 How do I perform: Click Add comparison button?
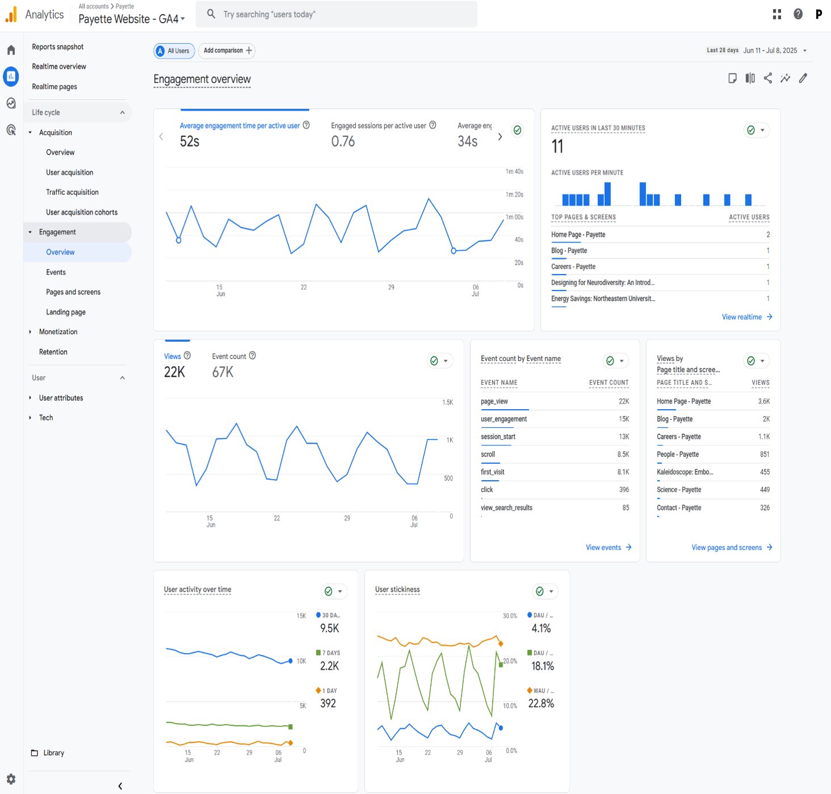[227, 51]
